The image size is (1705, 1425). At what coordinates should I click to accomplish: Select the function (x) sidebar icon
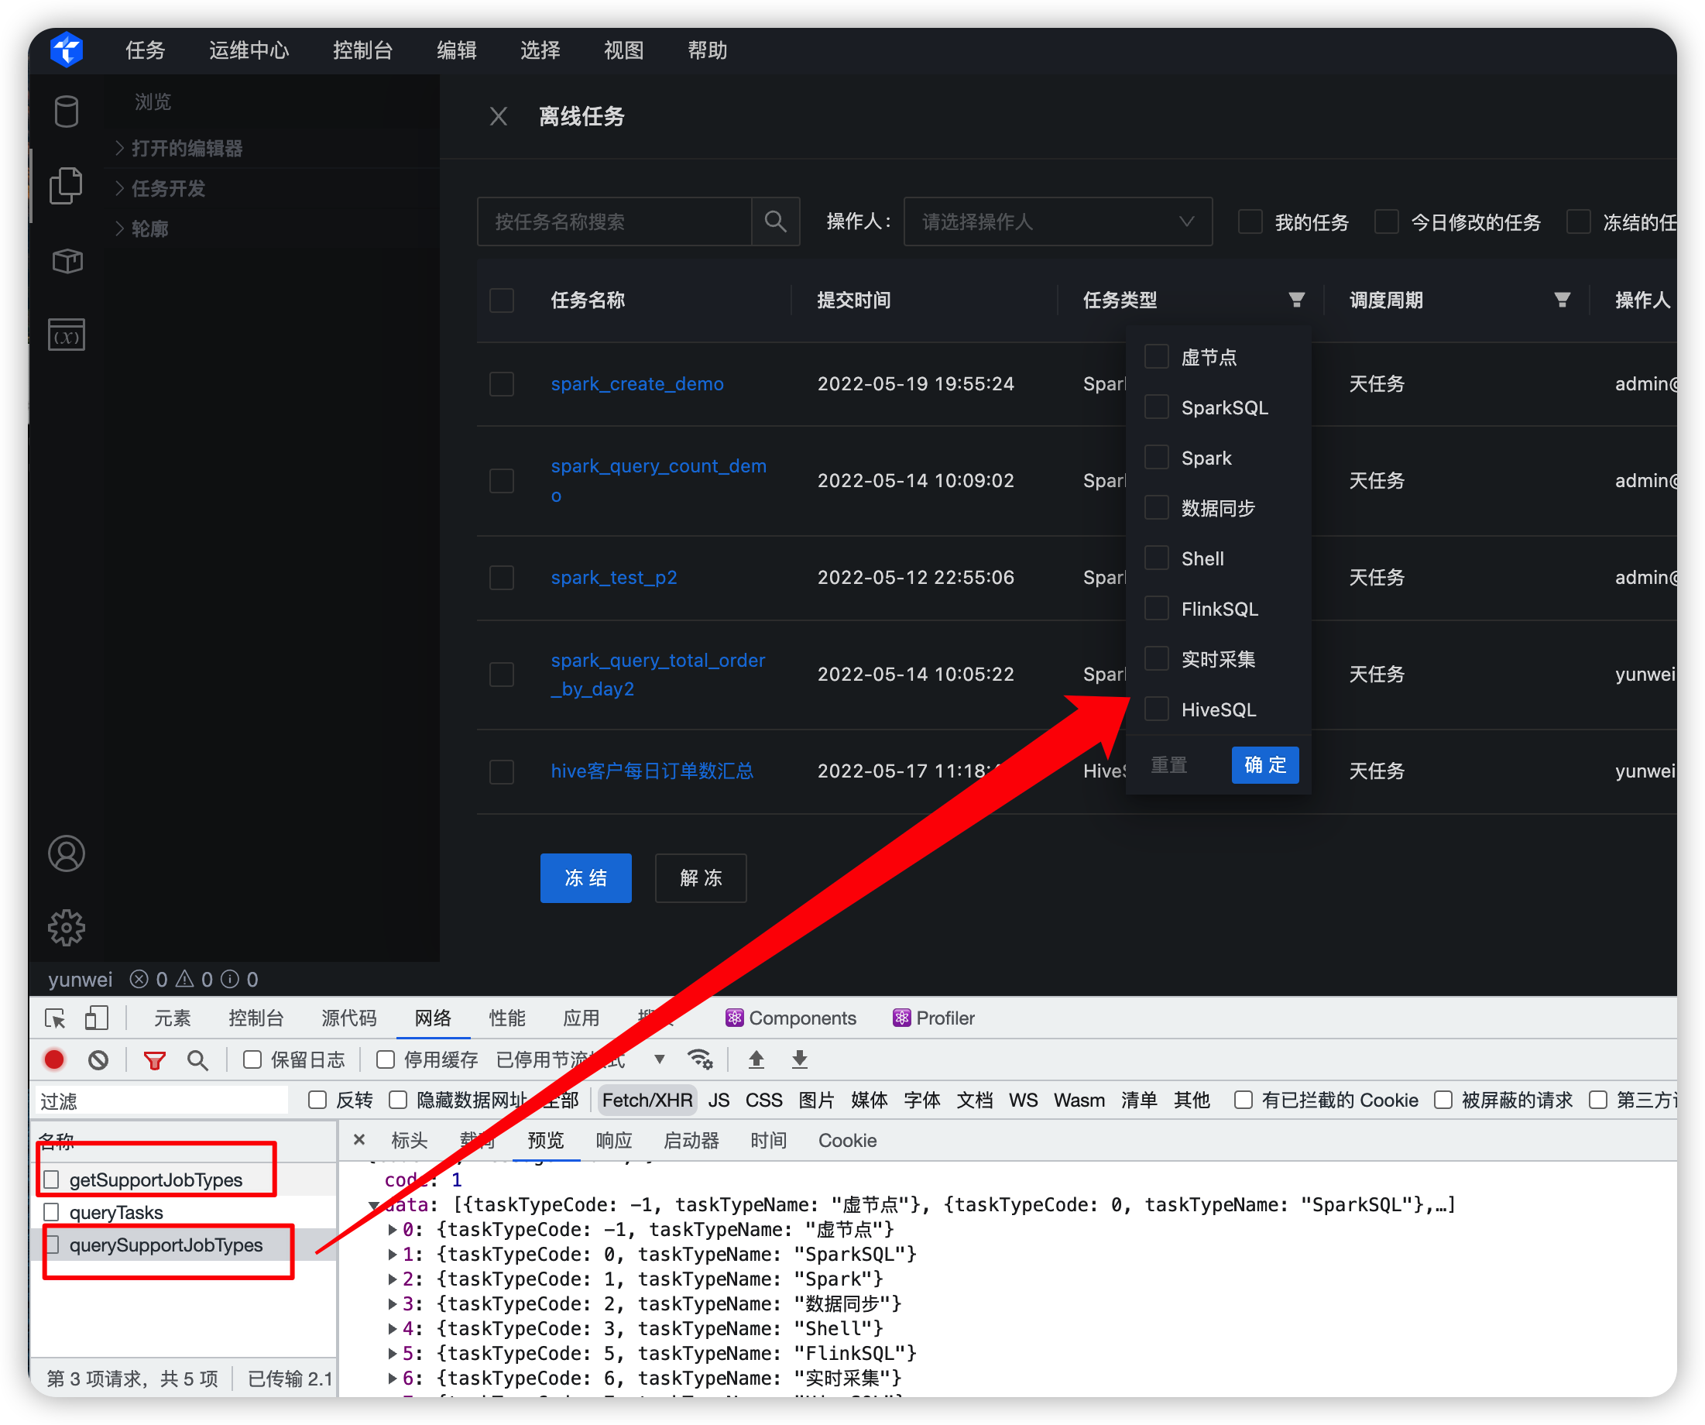pos(66,334)
